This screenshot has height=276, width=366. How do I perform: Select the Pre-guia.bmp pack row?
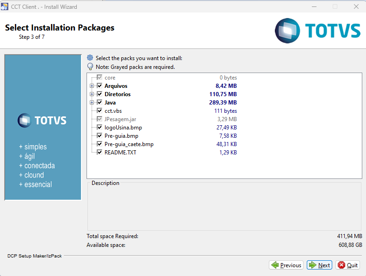pyautogui.click(x=167, y=136)
